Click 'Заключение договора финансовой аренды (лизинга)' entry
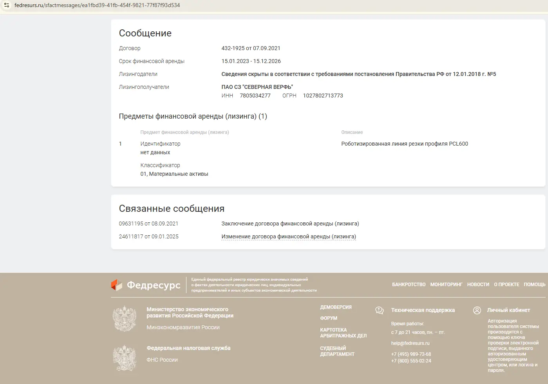Screen dimensions: 548x384 (x=290, y=224)
